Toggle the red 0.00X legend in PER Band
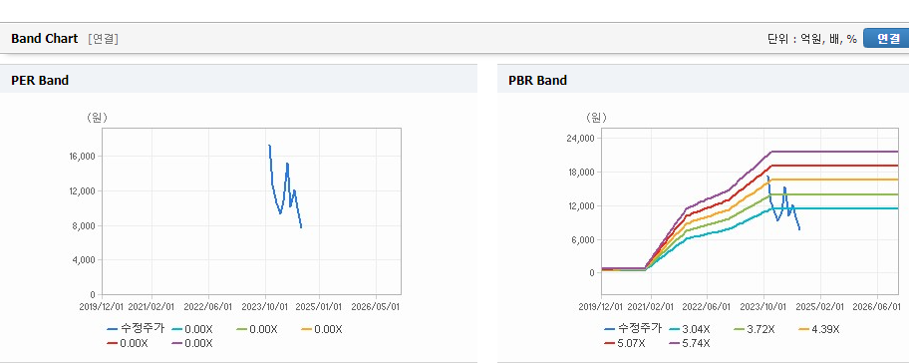Image resolution: width=909 pixels, height=363 pixels. click(x=128, y=343)
